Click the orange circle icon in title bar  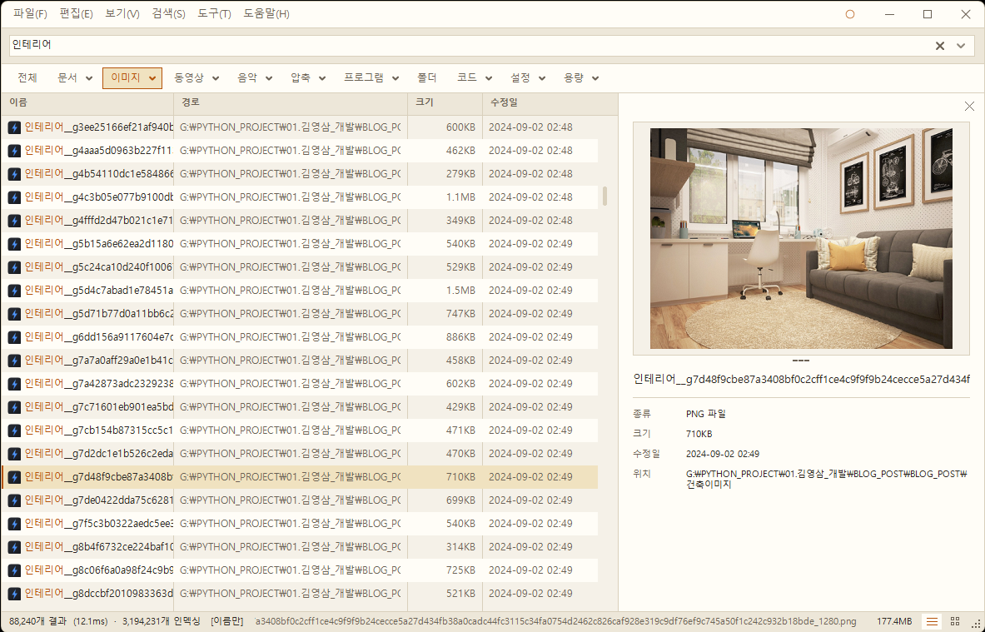850,14
